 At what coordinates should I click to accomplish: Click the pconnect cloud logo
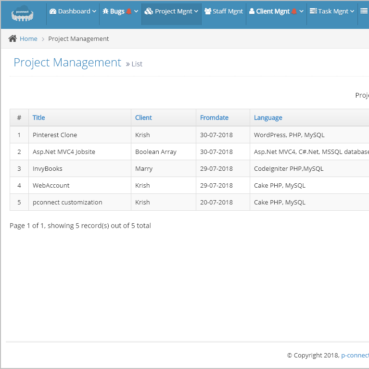pyautogui.click(x=22, y=13)
